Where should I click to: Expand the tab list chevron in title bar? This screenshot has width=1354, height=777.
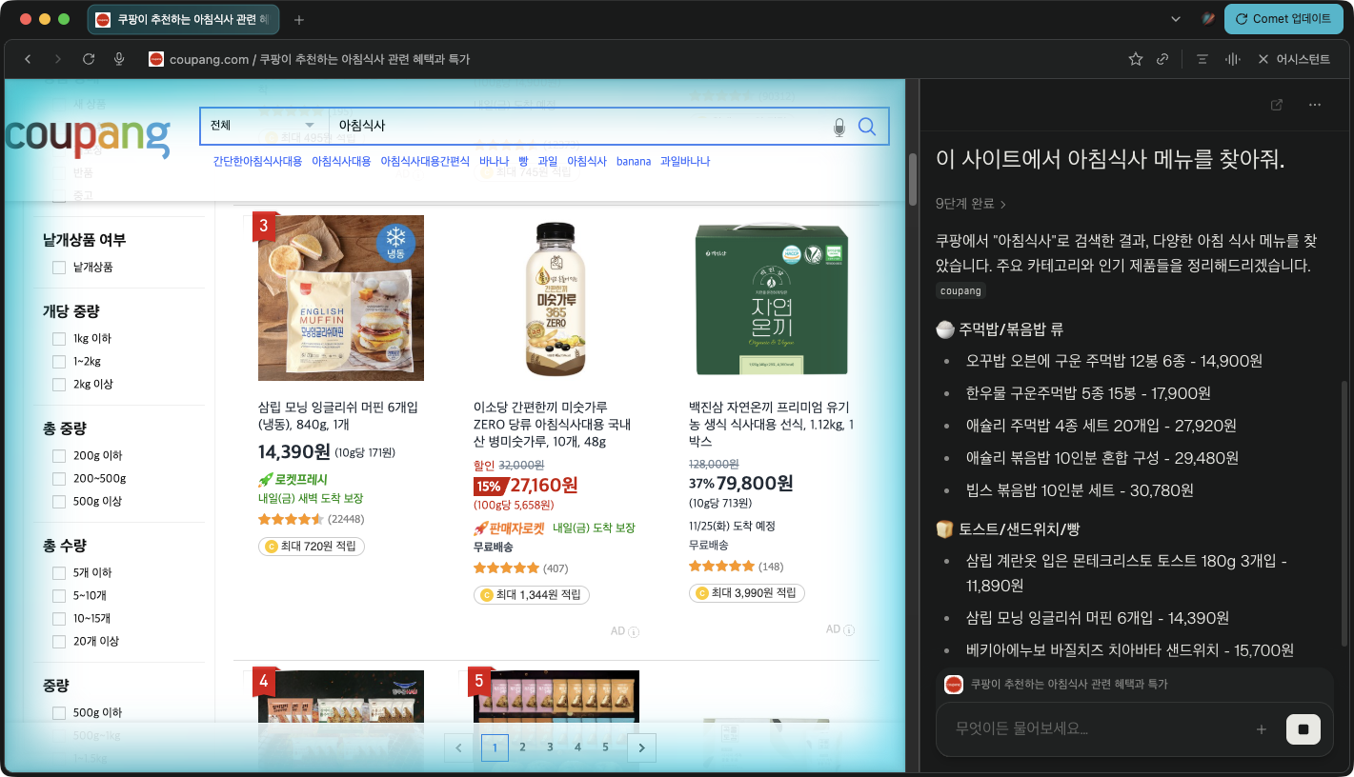(1177, 19)
